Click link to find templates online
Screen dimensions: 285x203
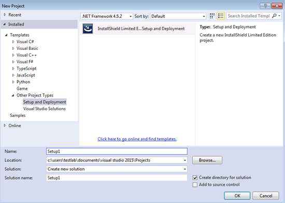click(137, 139)
